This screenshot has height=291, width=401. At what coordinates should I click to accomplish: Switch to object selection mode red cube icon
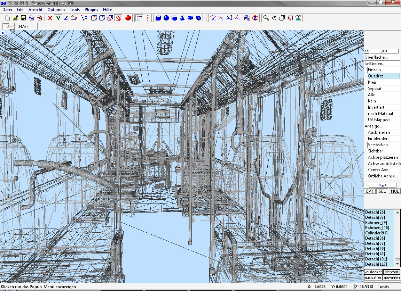click(118, 18)
